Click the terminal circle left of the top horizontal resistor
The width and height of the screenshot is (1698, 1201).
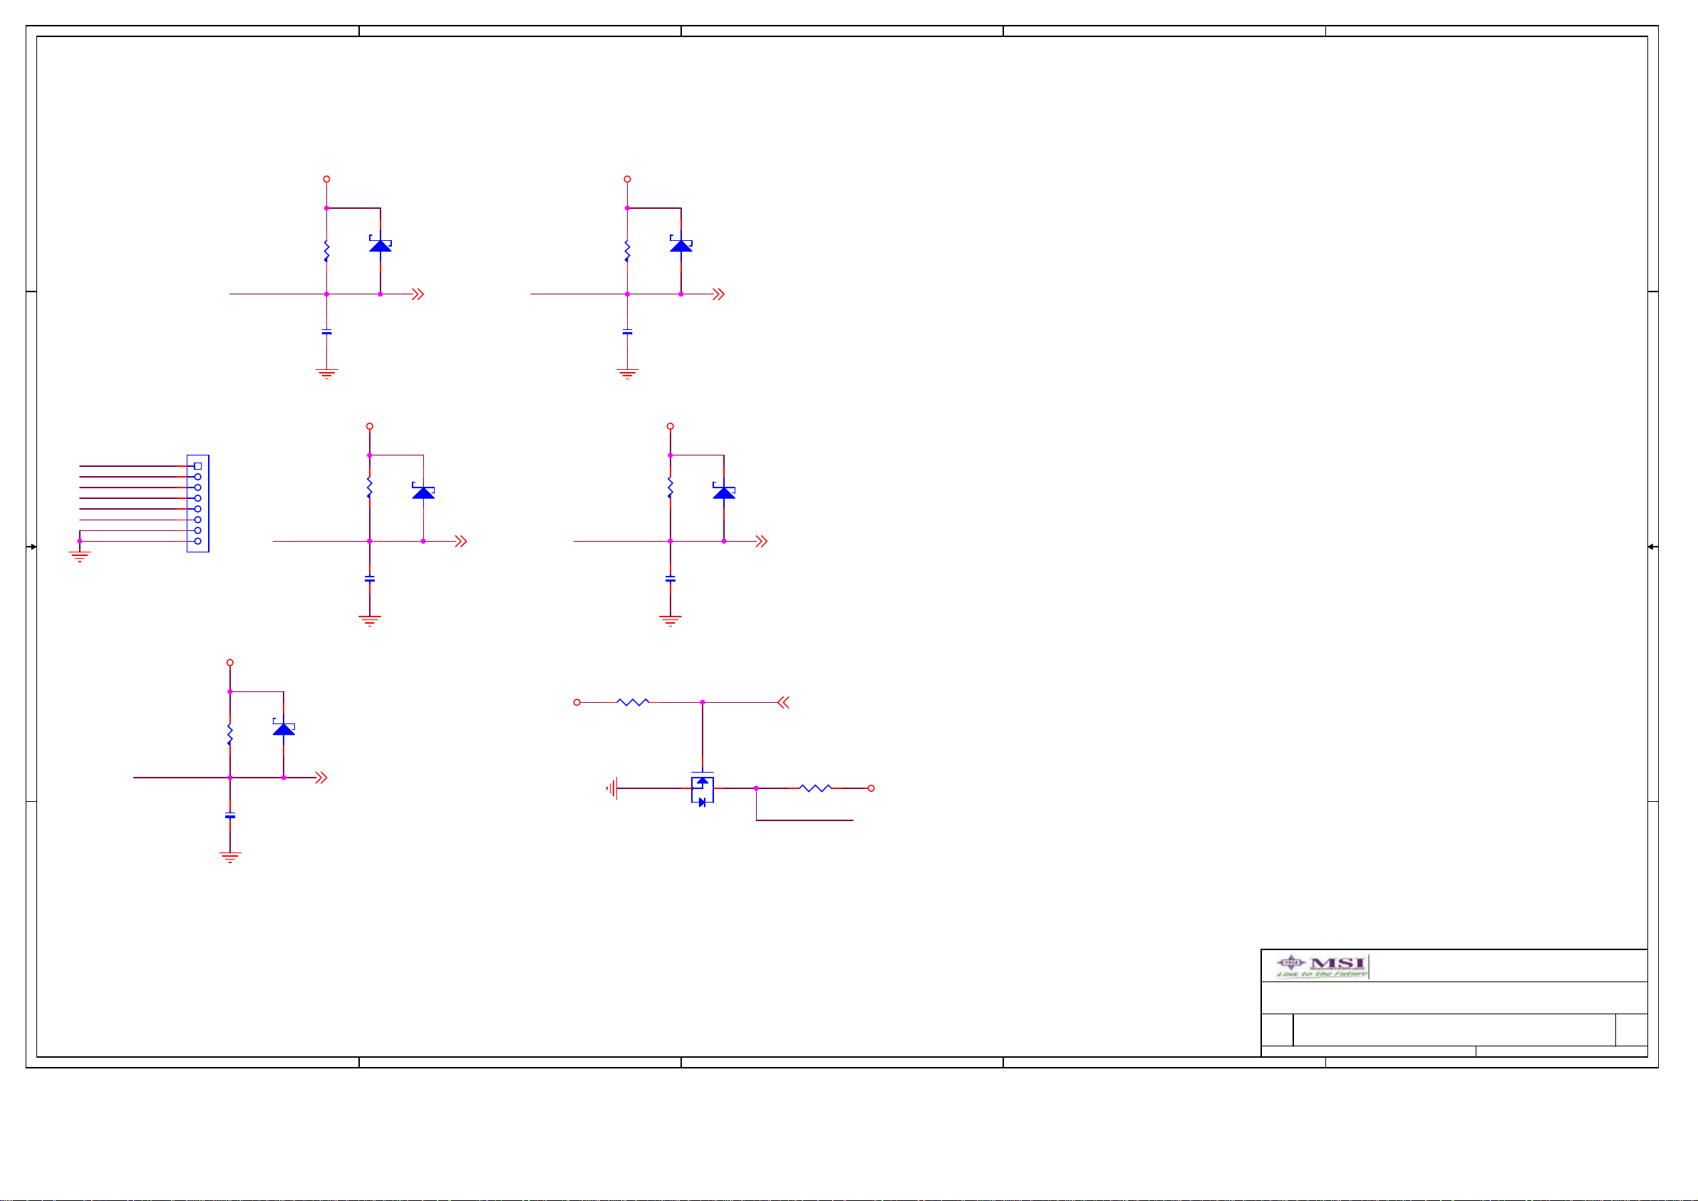click(x=577, y=702)
